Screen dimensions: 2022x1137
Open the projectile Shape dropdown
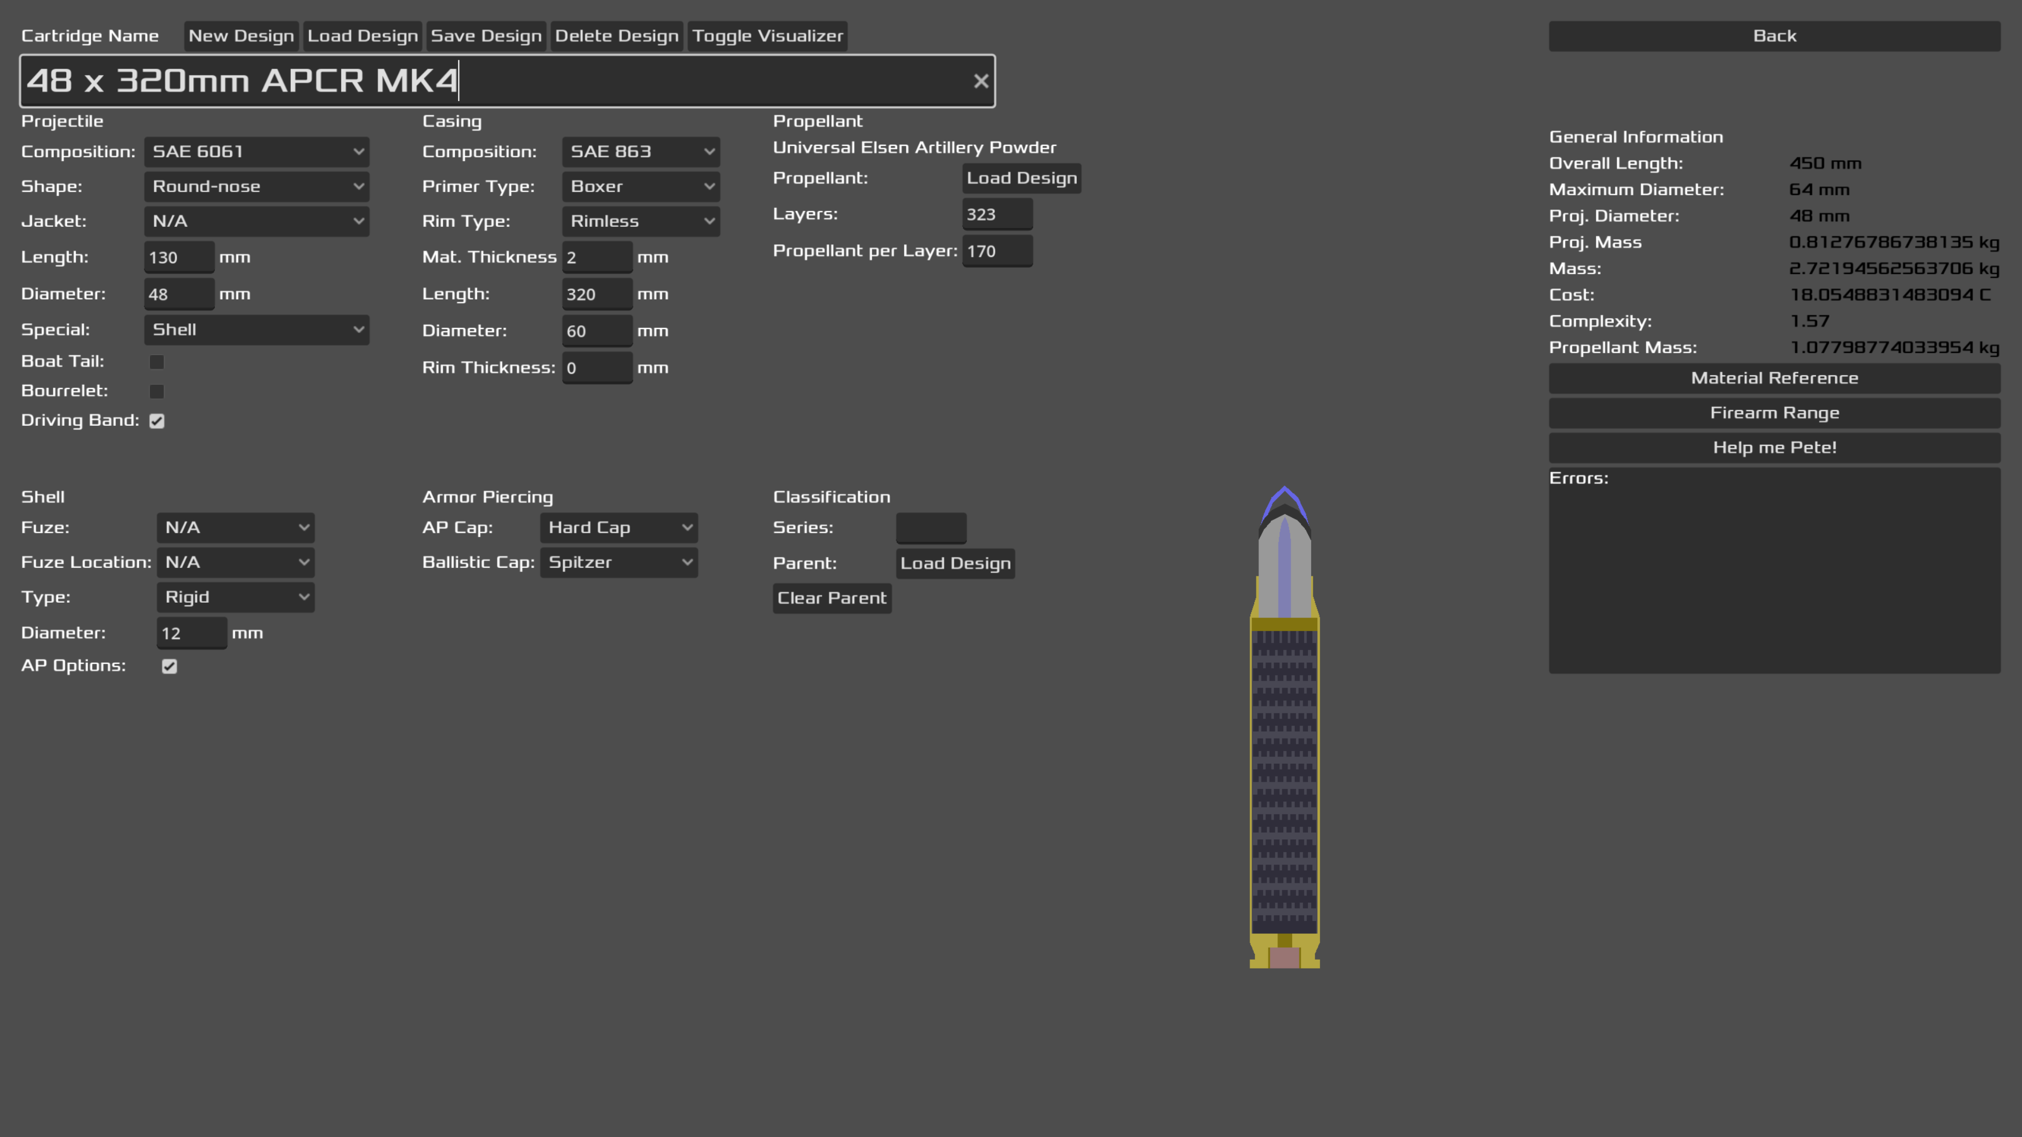coord(256,186)
